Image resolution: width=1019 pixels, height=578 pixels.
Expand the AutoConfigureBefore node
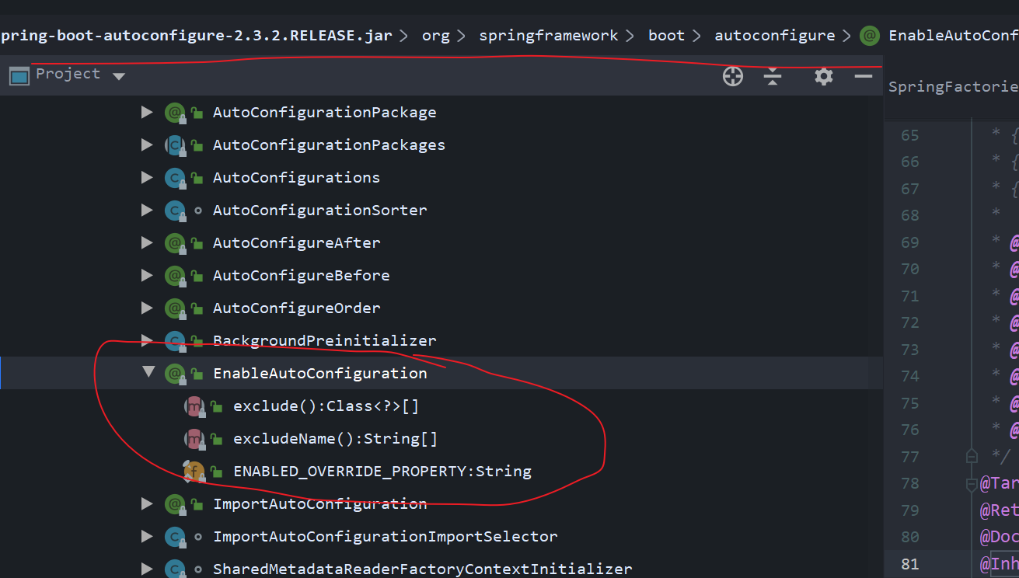pos(146,276)
